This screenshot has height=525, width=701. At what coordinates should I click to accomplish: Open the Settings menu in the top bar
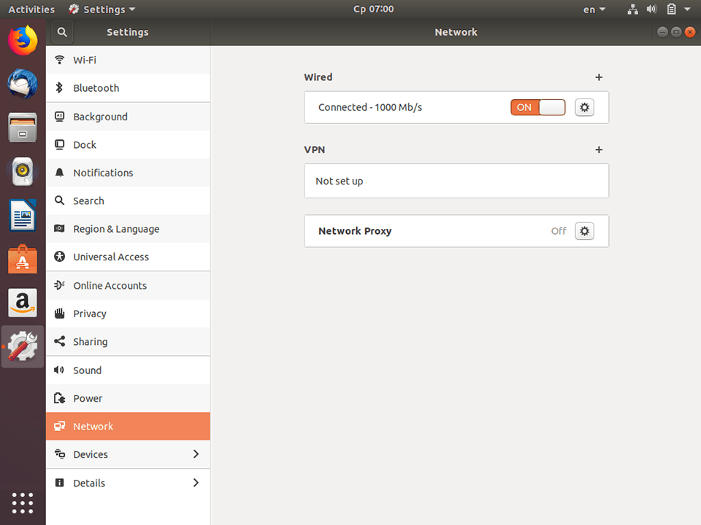click(x=101, y=9)
